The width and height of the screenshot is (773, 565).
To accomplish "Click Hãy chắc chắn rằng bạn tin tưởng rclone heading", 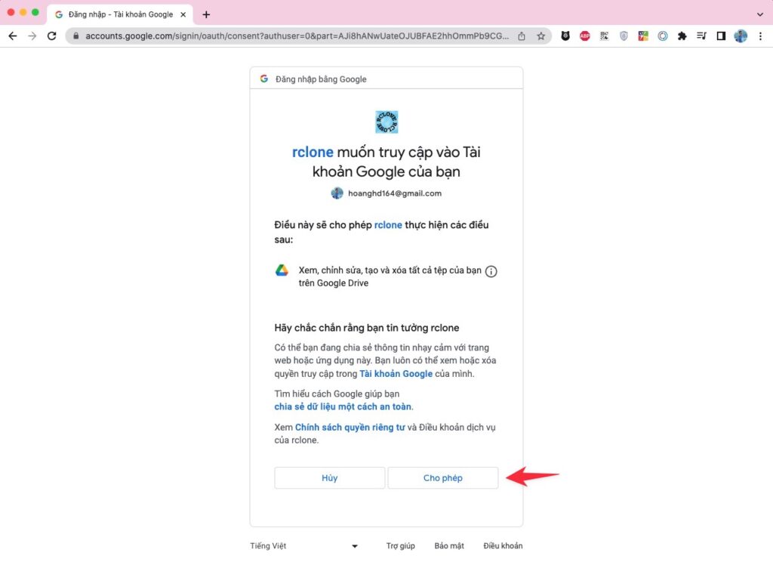I will 367,328.
